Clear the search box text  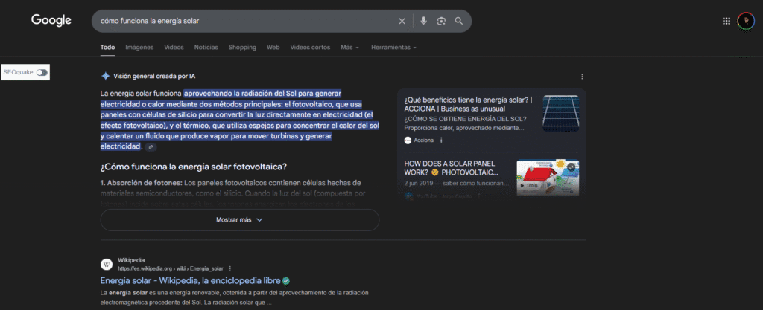(x=402, y=21)
